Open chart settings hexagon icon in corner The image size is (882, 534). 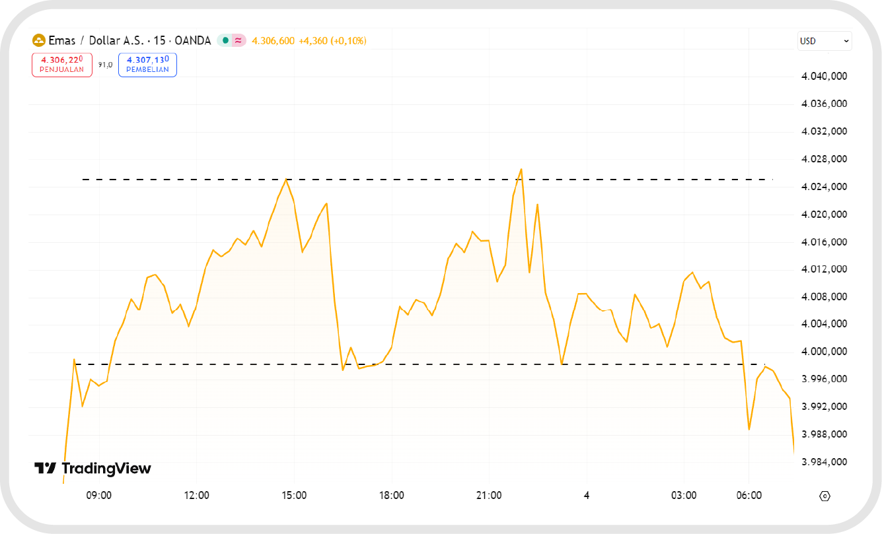point(824,496)
